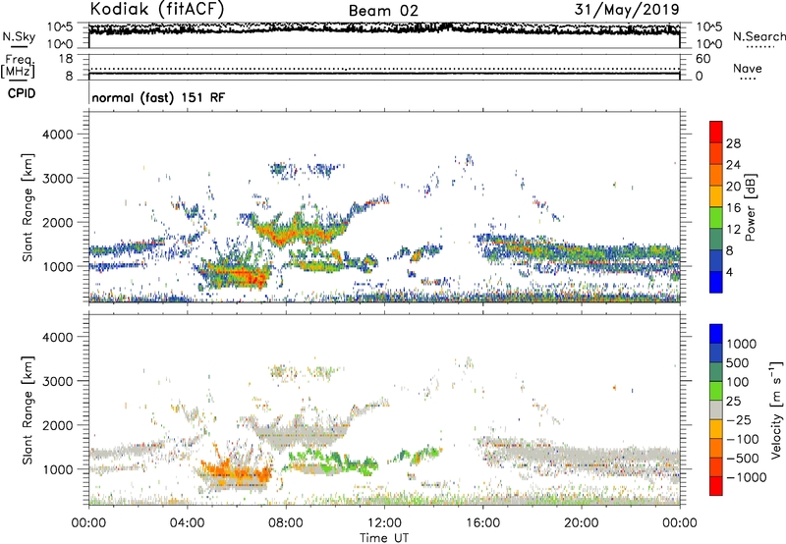Click the "28" power colorbar label

click(733, 143)
